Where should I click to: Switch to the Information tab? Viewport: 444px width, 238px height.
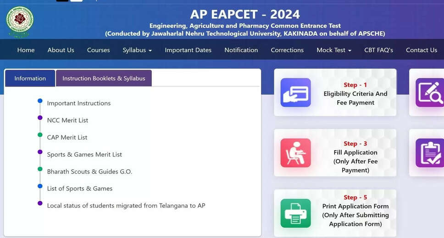point(30,78)
